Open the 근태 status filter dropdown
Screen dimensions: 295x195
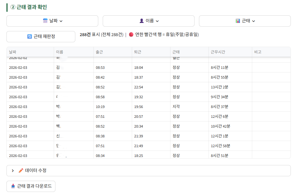[x=244, y=21]
